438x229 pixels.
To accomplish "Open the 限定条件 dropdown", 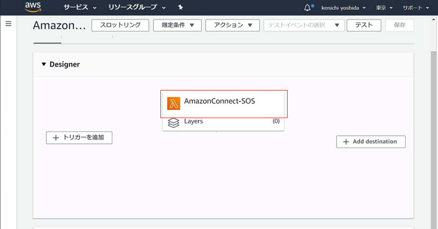I will point(178,25).
